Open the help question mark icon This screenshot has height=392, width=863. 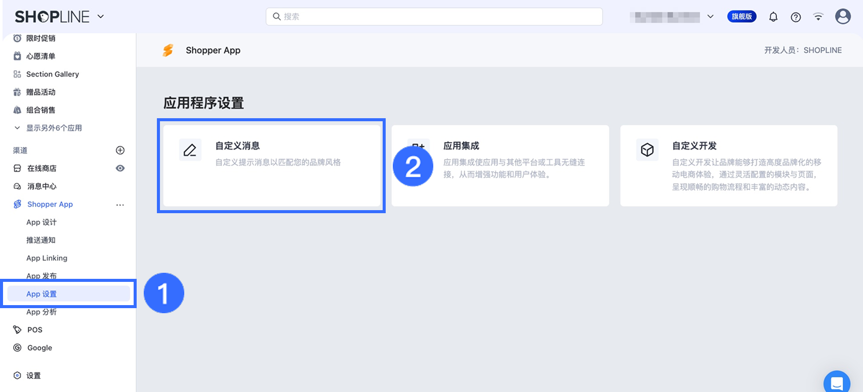[796, 17]
